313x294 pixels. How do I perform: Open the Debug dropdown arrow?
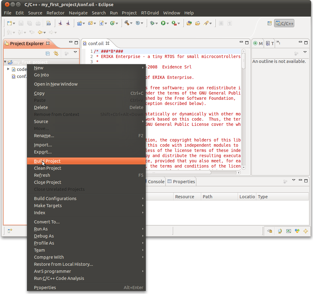[157, 24]
